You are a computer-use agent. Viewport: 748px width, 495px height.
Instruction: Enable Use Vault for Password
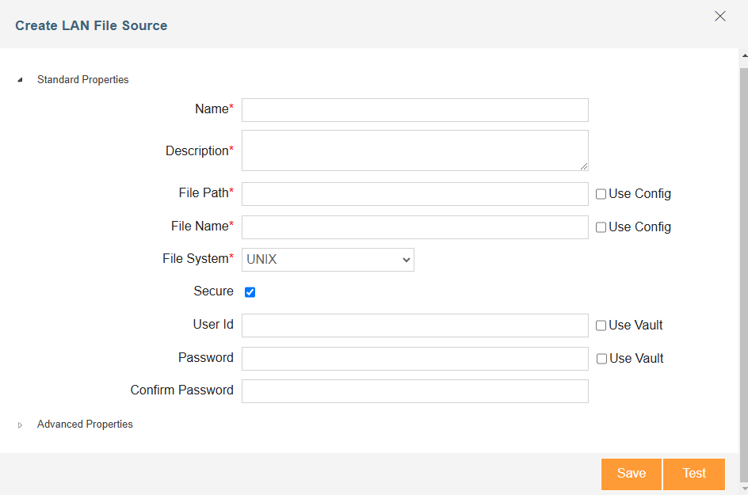602,359
